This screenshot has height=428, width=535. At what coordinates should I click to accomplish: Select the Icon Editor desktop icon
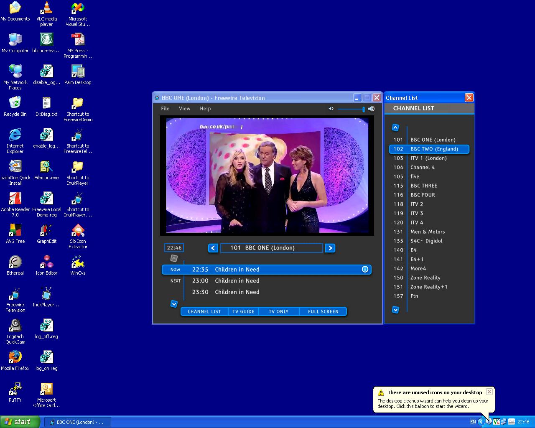pyautogui.click(x=46, y=266)
